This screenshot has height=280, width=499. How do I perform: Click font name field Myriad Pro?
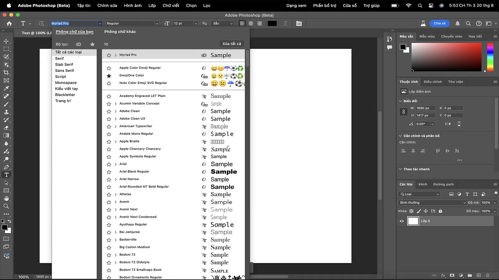coord(74,23)
